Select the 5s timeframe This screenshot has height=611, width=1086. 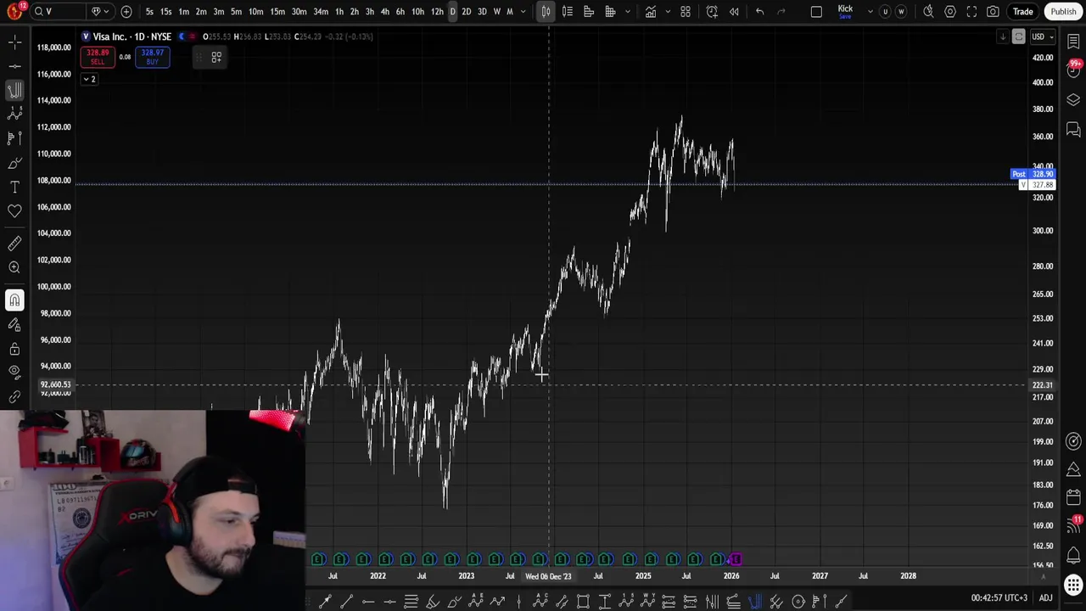[x=149, y=11]
